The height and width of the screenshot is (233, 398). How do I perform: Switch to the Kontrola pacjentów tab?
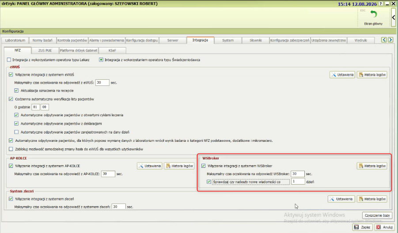click(72, 40)
